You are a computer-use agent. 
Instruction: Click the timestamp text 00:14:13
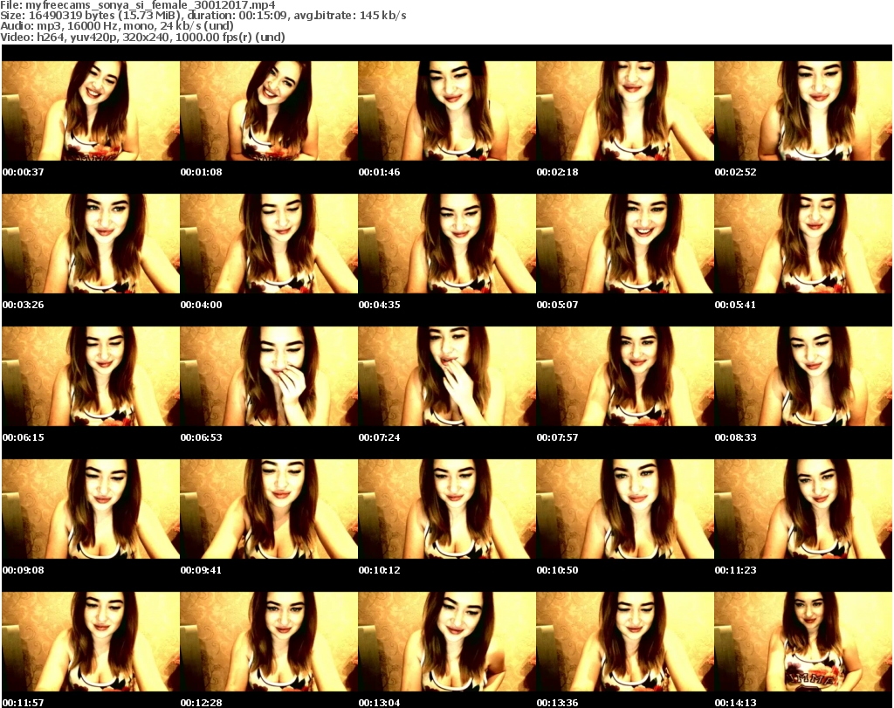tap(735, 703)
